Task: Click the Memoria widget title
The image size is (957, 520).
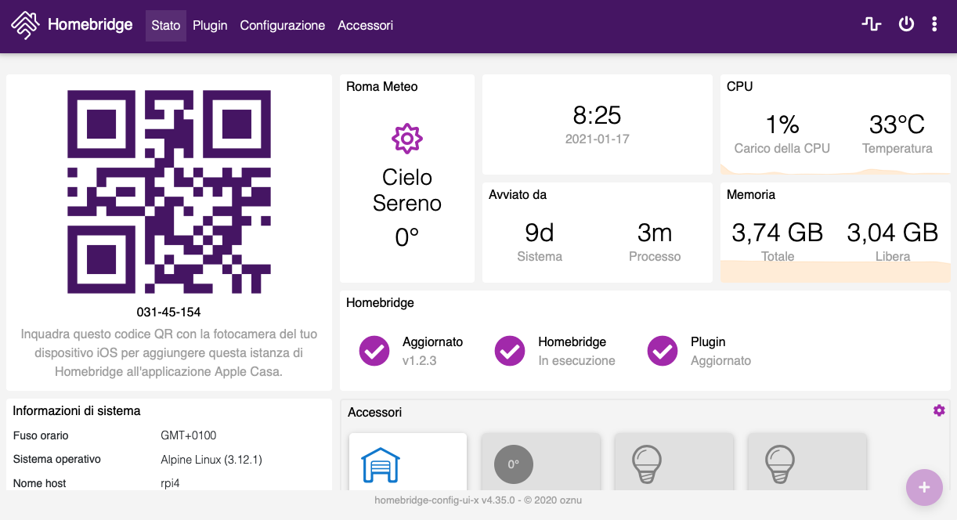Action: pos(751,194)
